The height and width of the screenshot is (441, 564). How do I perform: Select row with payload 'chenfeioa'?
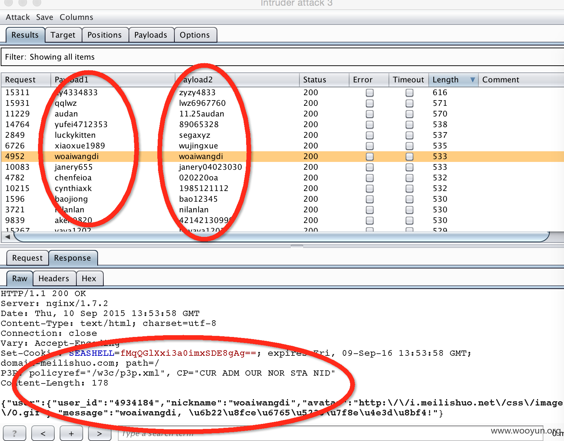[x=282, y=178]
